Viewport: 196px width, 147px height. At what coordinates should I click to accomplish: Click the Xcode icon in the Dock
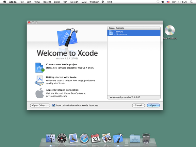click(x=118, y=138)
